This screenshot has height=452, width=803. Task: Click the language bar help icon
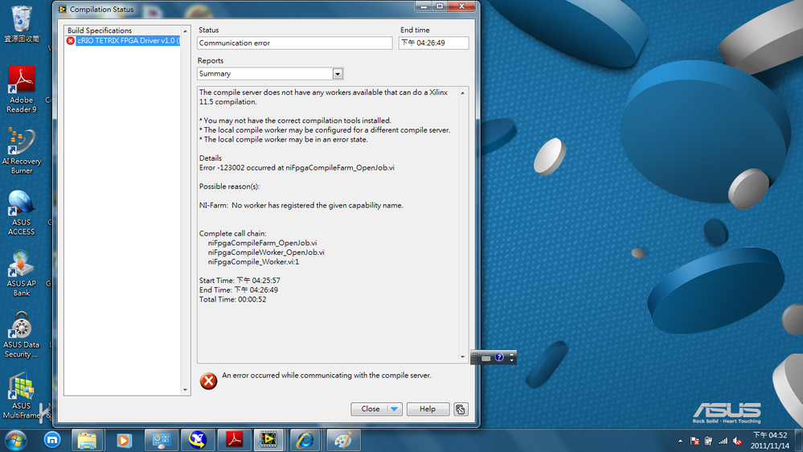click(x=499, y=357)
